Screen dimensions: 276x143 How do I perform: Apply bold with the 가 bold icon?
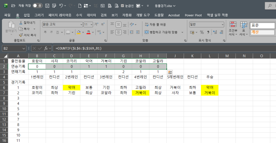pyautogui.click(x=45, y=32)
